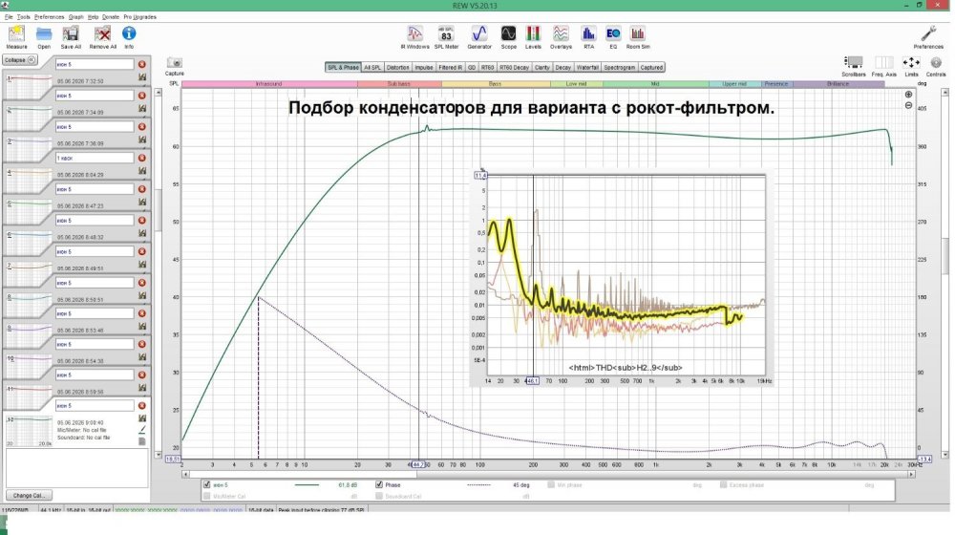Toggle the 'июн 5' trace checkbox in legend
The image size is (955, 535).
(207, 484)
